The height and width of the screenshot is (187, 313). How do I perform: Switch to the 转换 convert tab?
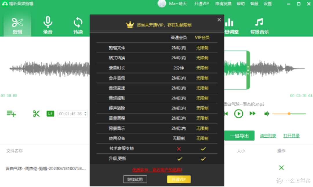point(78,25)
